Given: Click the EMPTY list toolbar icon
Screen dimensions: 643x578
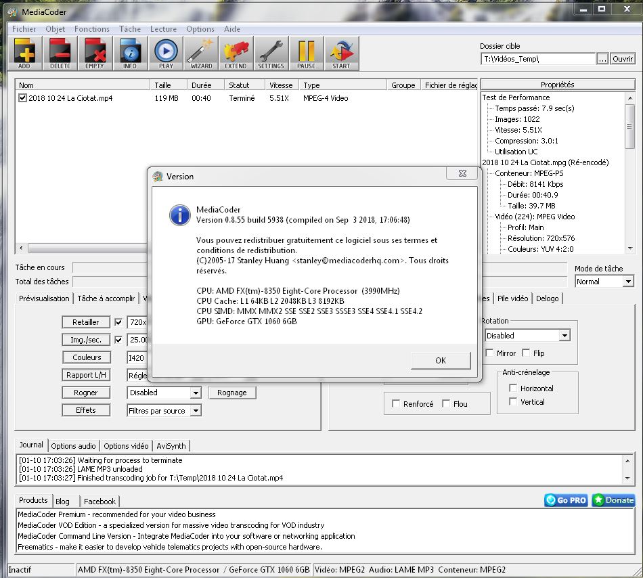Looking at the screenshot, I should (95, 53).
